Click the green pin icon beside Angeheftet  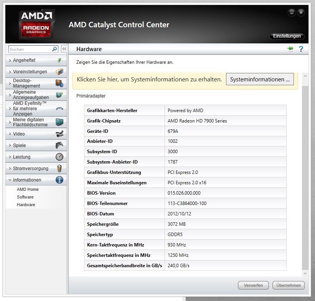(59, 60)
